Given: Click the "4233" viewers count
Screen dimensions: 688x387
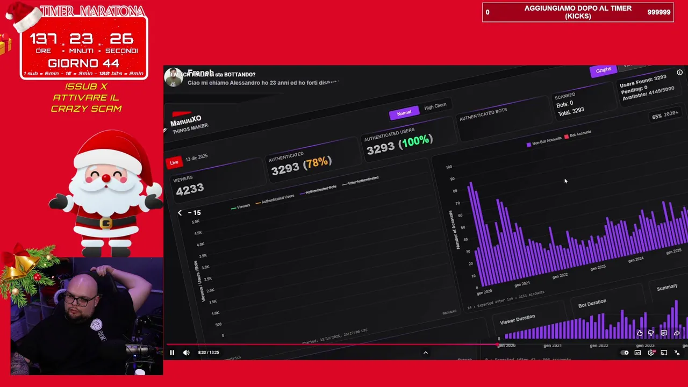Looking at the screenshot, I should click(190, 189).
